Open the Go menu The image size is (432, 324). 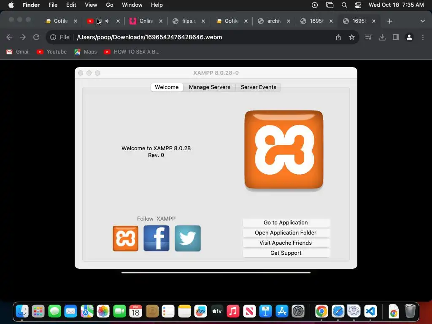(110, 5)
